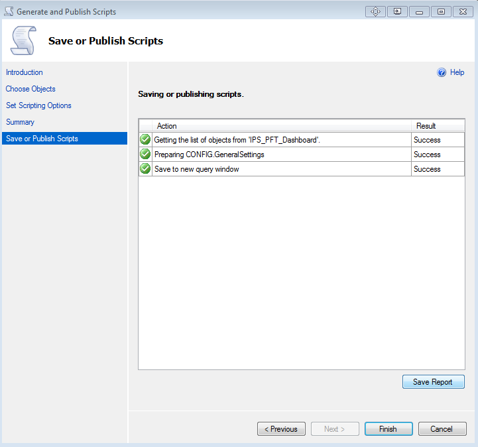Viewport: 478px width, 447px height.
Task: Cancel the wizard
Action: [442, 428]
